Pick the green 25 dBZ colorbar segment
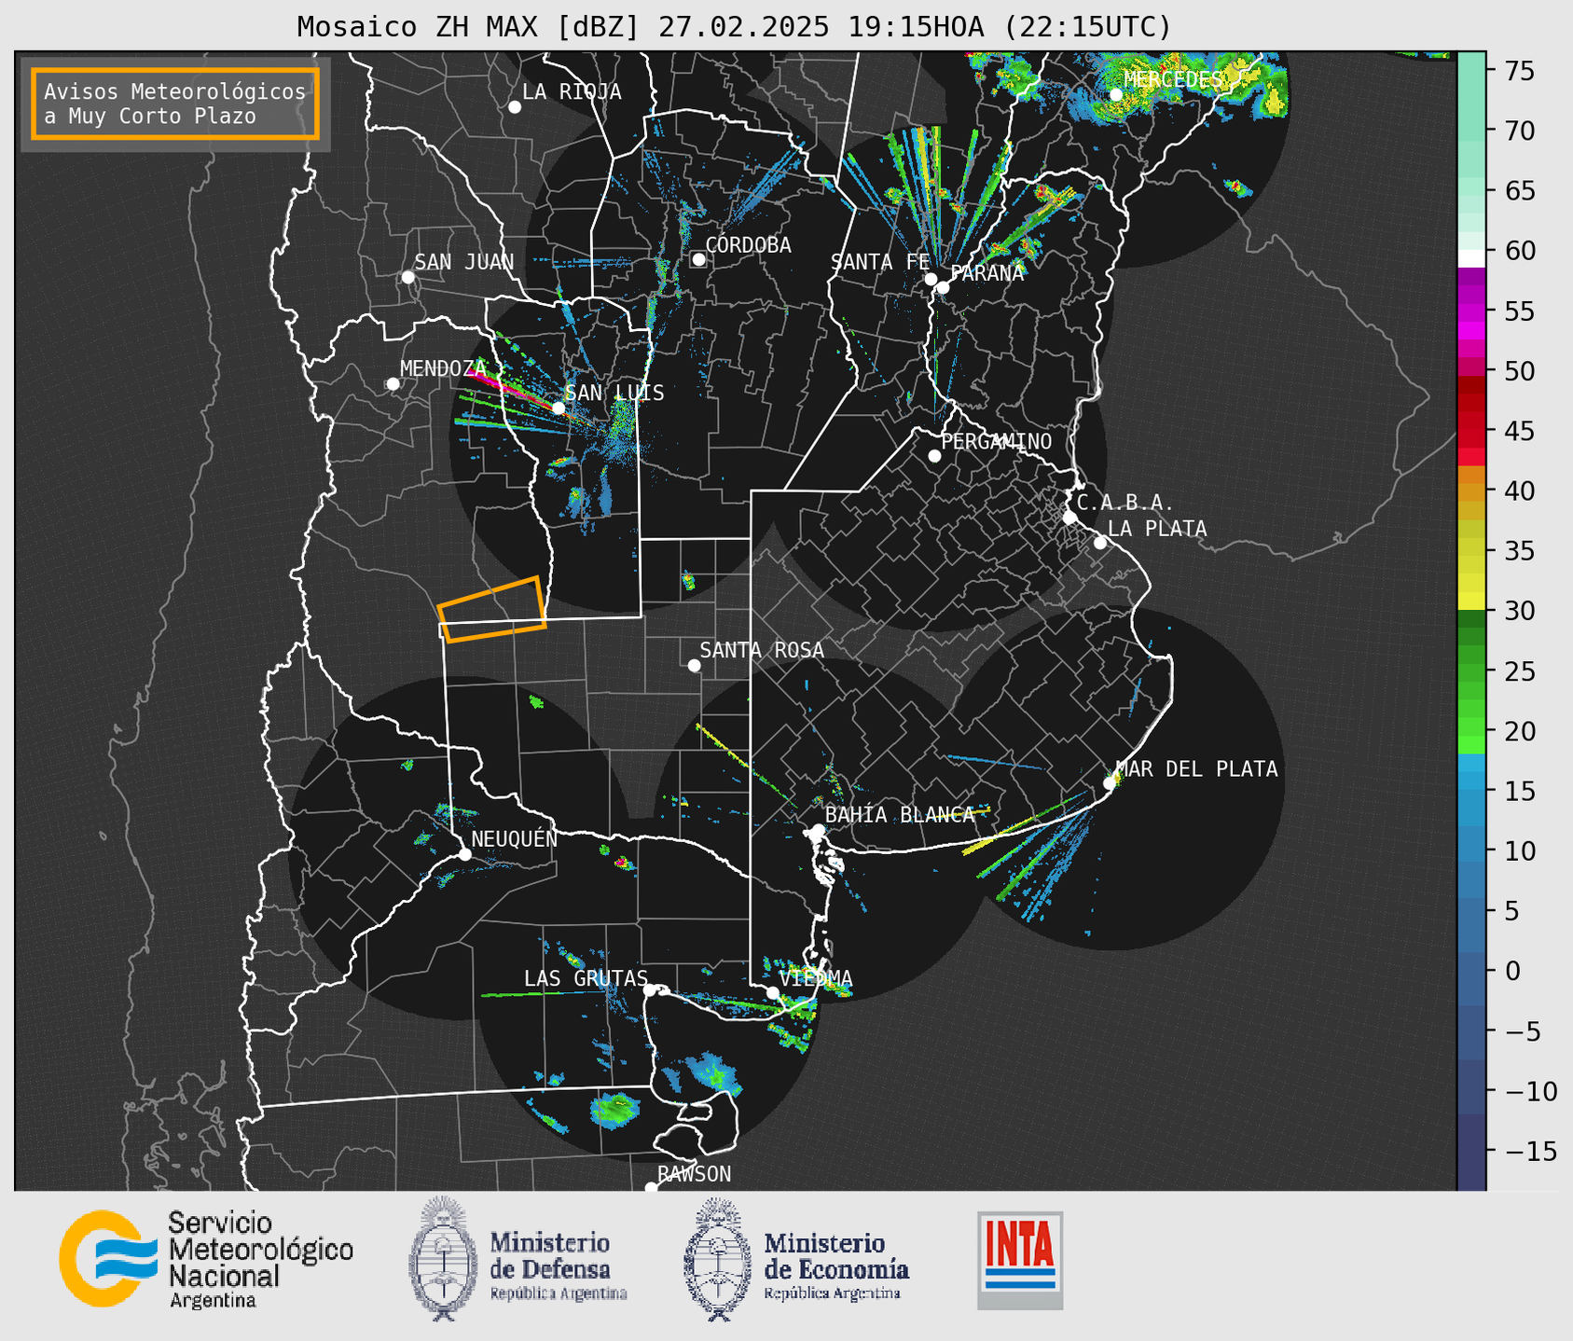The width and height of the screenshot is (1573, 1341). pos(1471,671)
